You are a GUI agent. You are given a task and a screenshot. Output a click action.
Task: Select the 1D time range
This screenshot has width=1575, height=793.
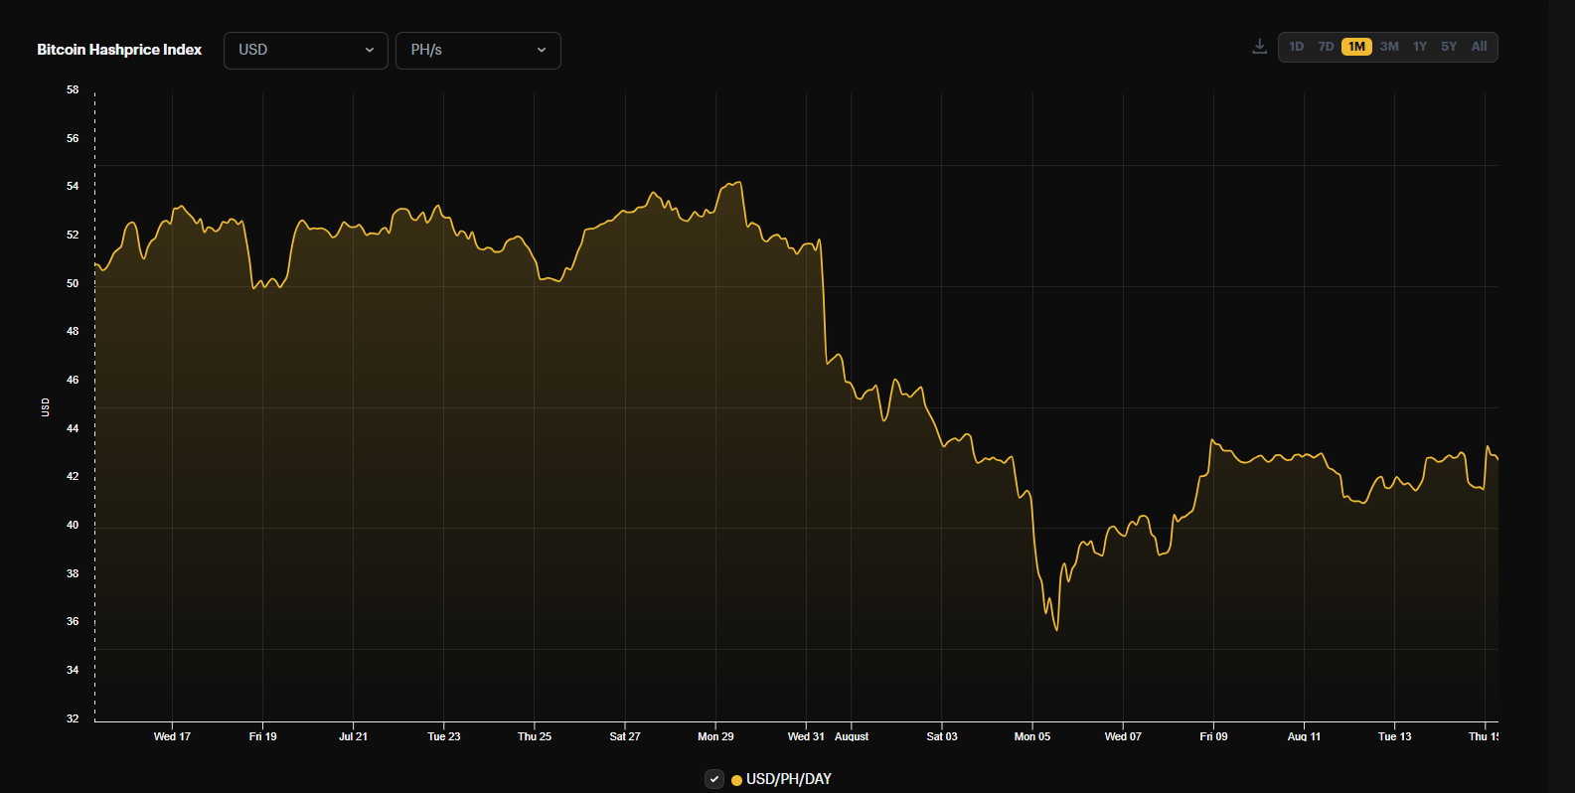click(x=1296, y=47)
